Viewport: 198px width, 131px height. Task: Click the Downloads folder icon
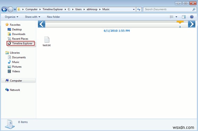coord(9,34)
